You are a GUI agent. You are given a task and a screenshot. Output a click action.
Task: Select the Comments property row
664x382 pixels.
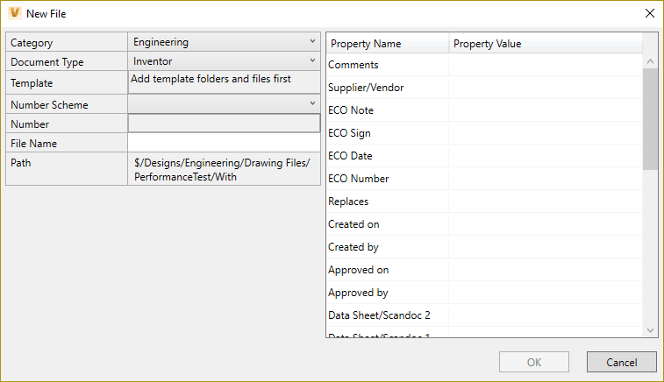(386, 65)
